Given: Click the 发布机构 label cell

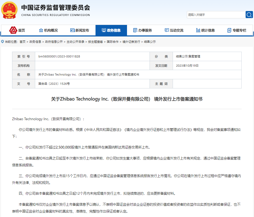Looking at the screenshot, I should pyautogui.click(x=24, y=66).
